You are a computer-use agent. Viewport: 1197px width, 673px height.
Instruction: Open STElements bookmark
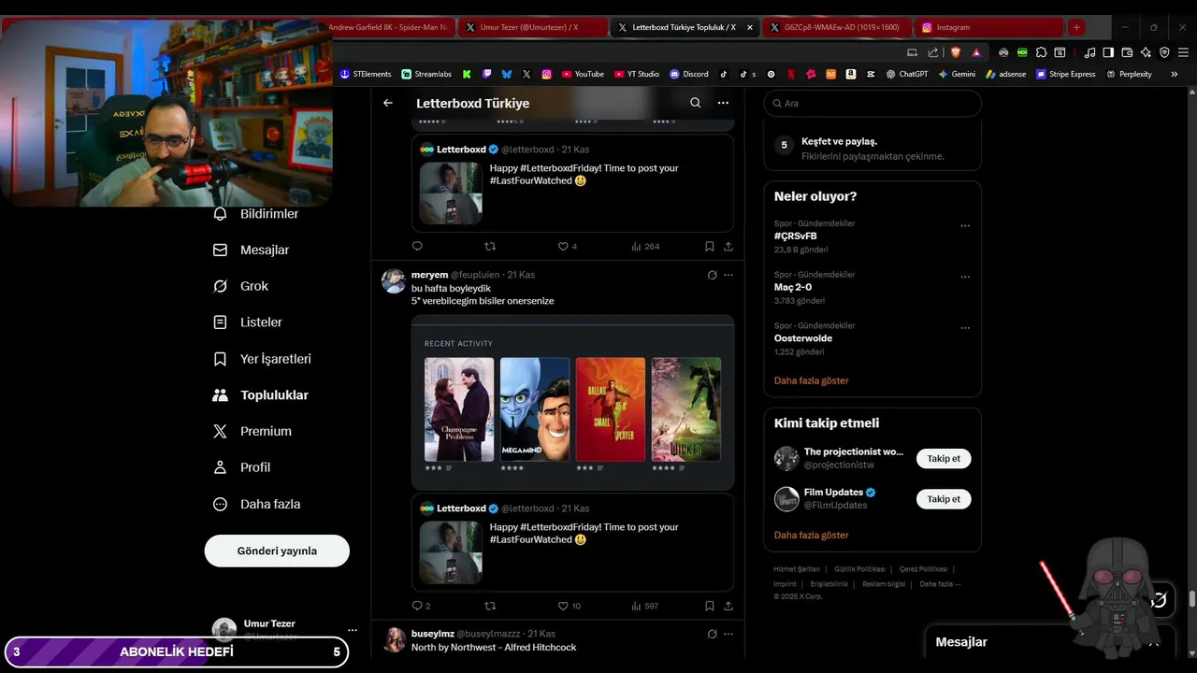pyautogui.click(x=366, y=74)
